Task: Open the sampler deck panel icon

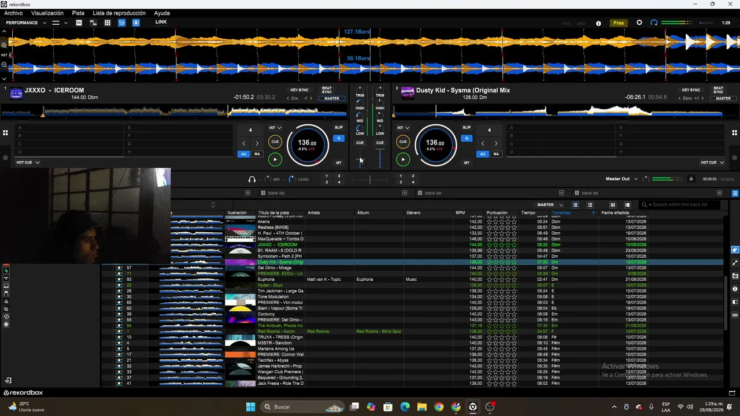Action: 93,23
